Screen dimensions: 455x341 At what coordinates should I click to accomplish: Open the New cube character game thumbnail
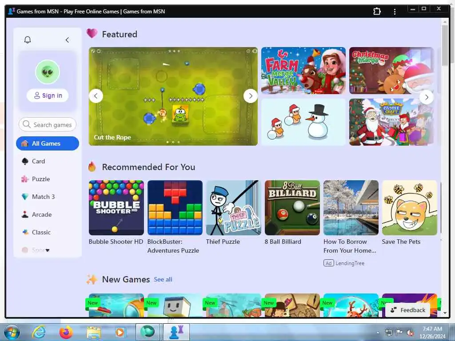175,305
